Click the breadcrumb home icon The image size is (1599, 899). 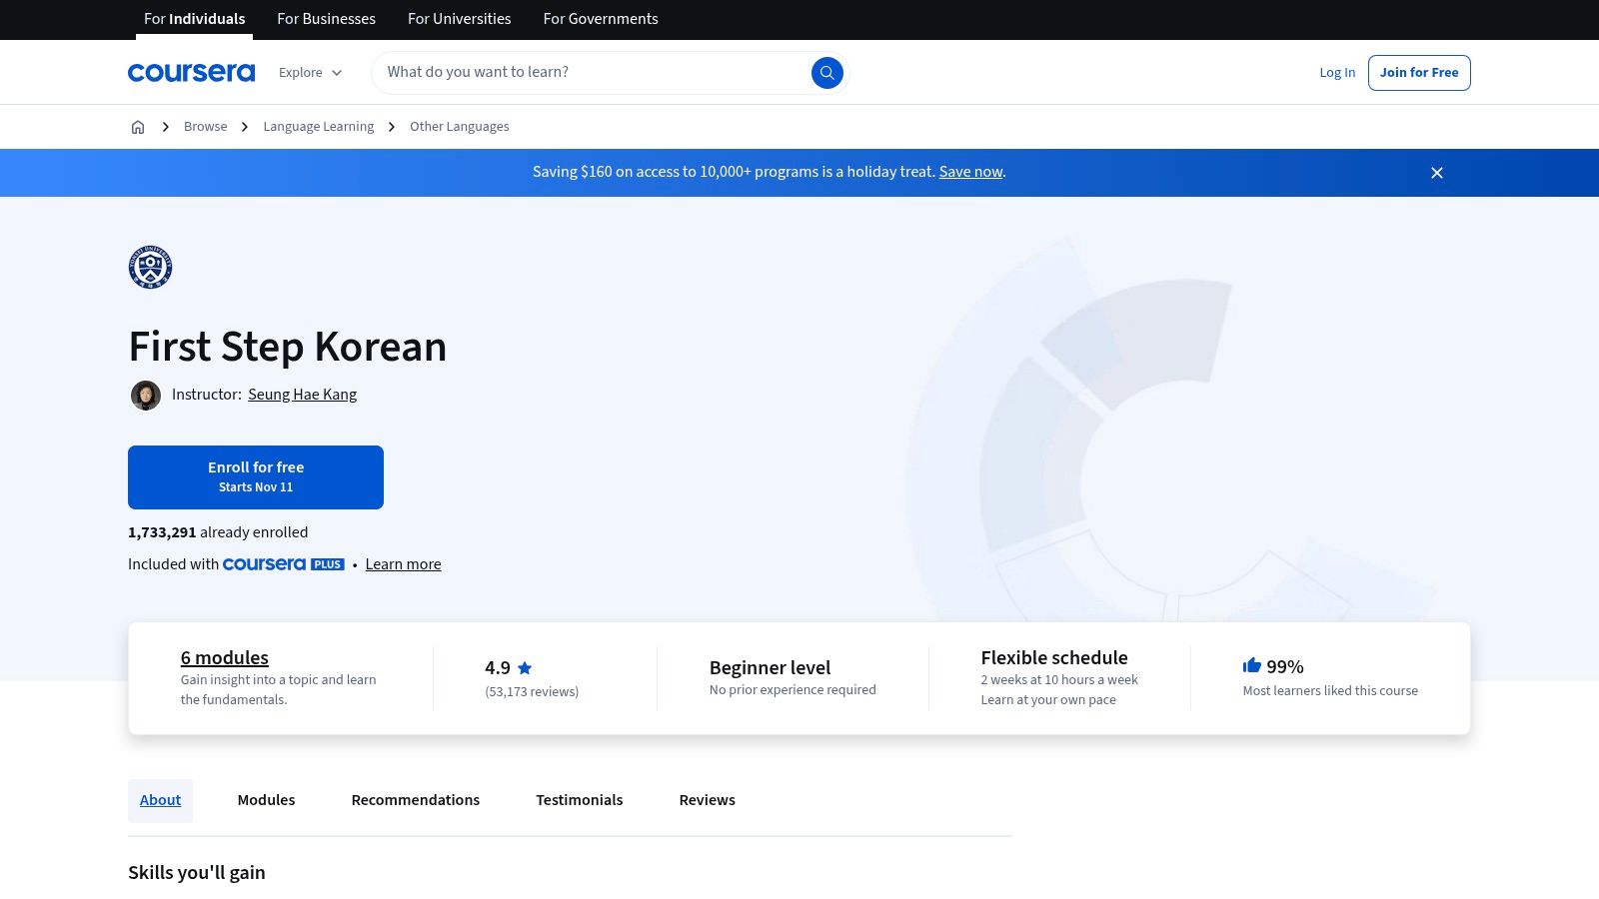138,126
